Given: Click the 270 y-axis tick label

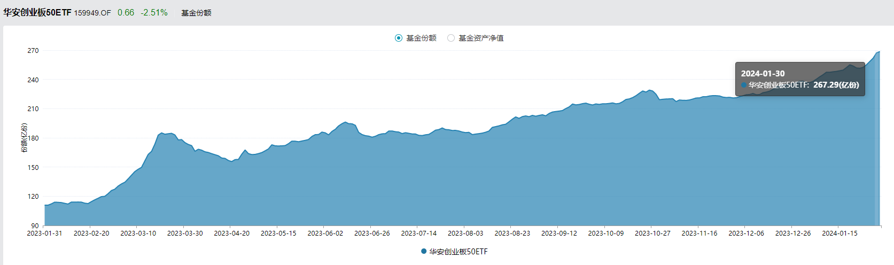Looking at the screenshot, I should coord(33,51).
